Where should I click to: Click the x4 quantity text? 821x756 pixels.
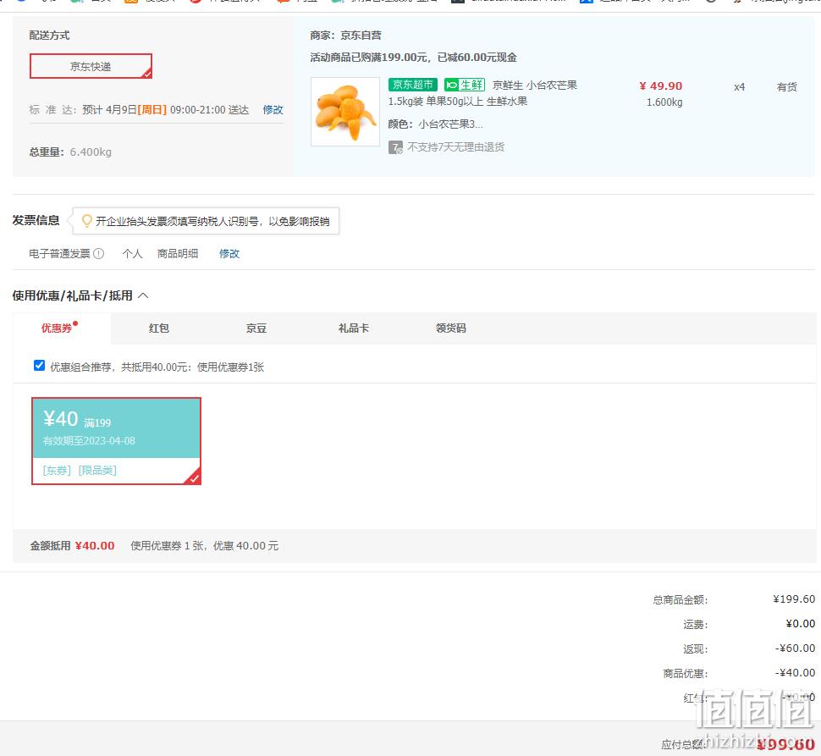click(x=739, y=87)
